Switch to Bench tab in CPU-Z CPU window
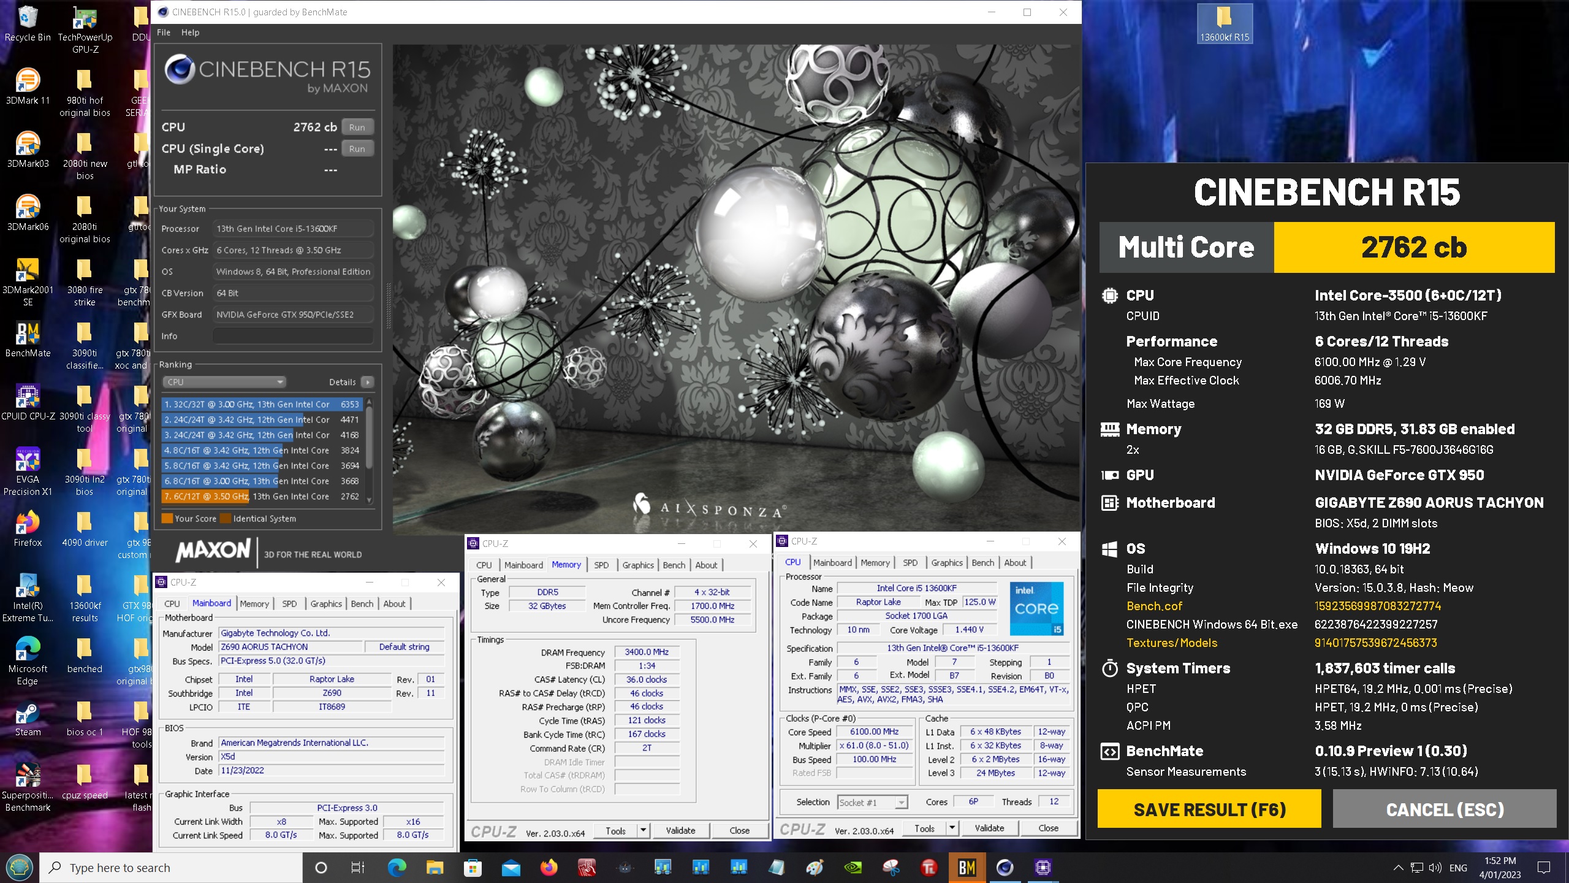The height and width of the screenshot is (883, 1569). tap(982, 562)
